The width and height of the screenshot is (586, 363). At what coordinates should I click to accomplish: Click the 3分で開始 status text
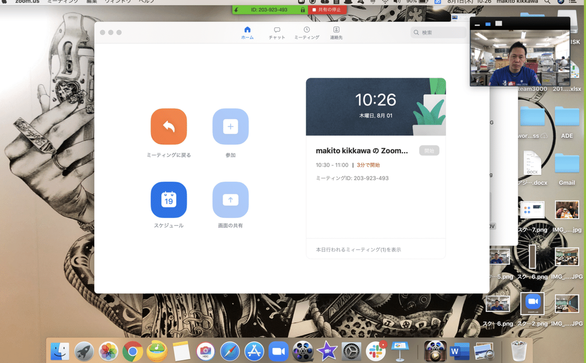click(x=368, y=165)
